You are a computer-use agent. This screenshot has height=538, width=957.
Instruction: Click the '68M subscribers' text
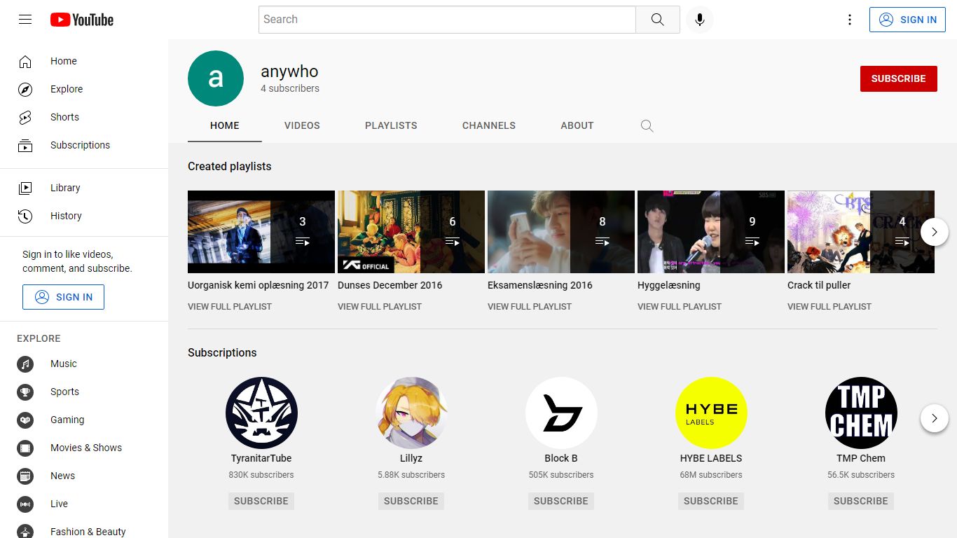(711, 475)
